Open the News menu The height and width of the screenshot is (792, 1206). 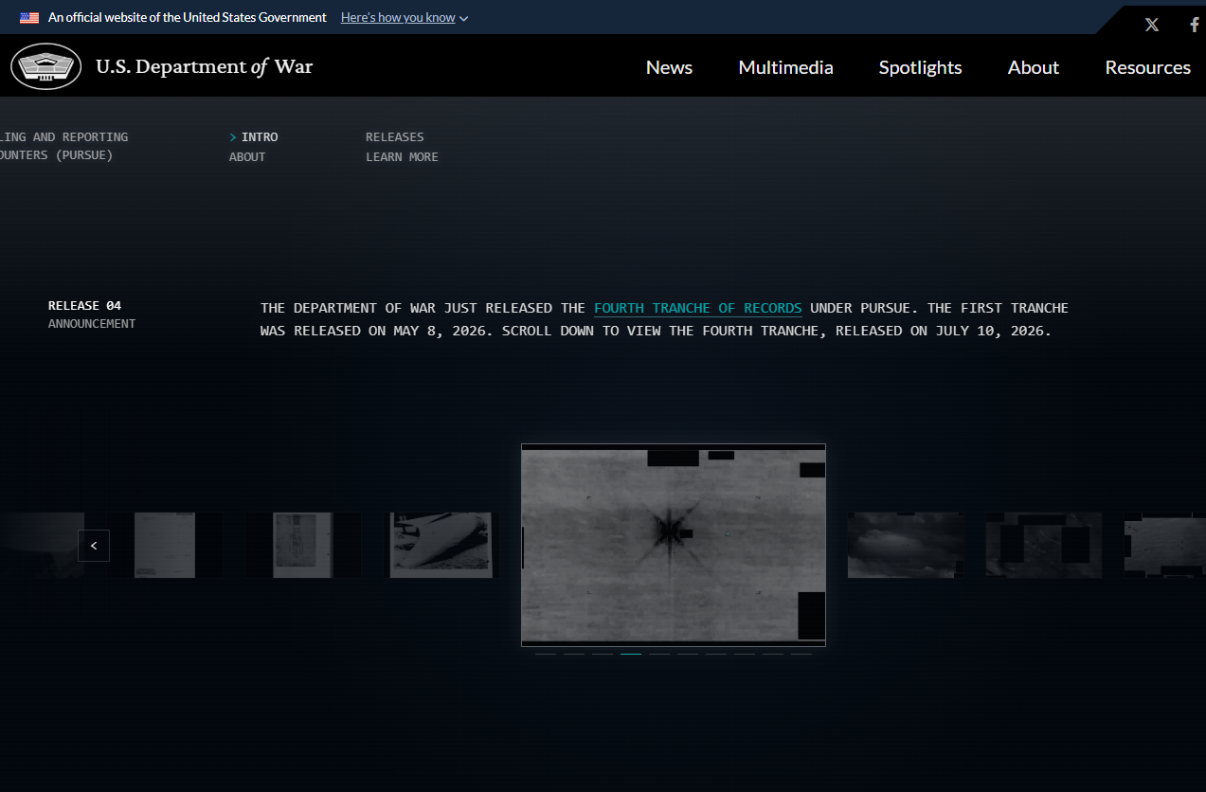[x=669, y=67]
